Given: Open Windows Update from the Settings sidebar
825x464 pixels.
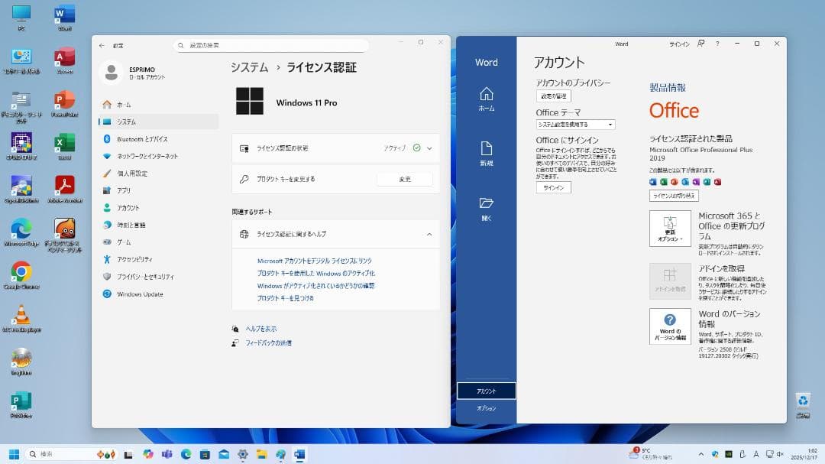Looking at the screenshot, I should (x=143, y=294).
